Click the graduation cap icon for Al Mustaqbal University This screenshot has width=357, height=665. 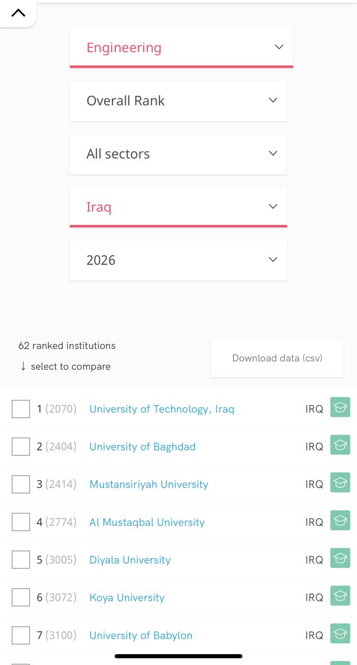(340, 521)
